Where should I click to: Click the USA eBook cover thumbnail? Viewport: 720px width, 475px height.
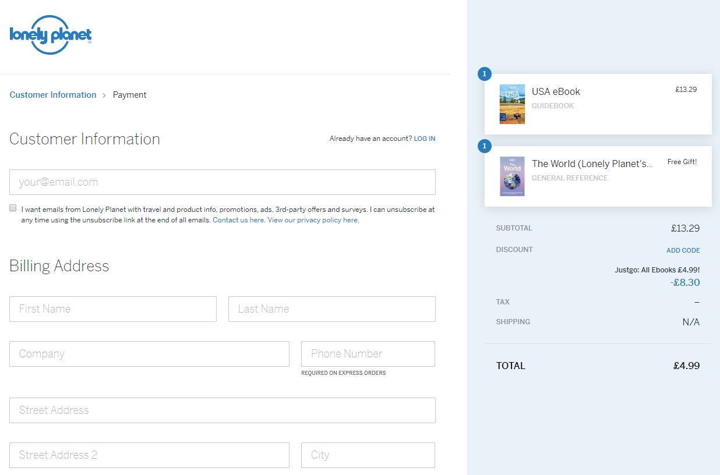512,104
